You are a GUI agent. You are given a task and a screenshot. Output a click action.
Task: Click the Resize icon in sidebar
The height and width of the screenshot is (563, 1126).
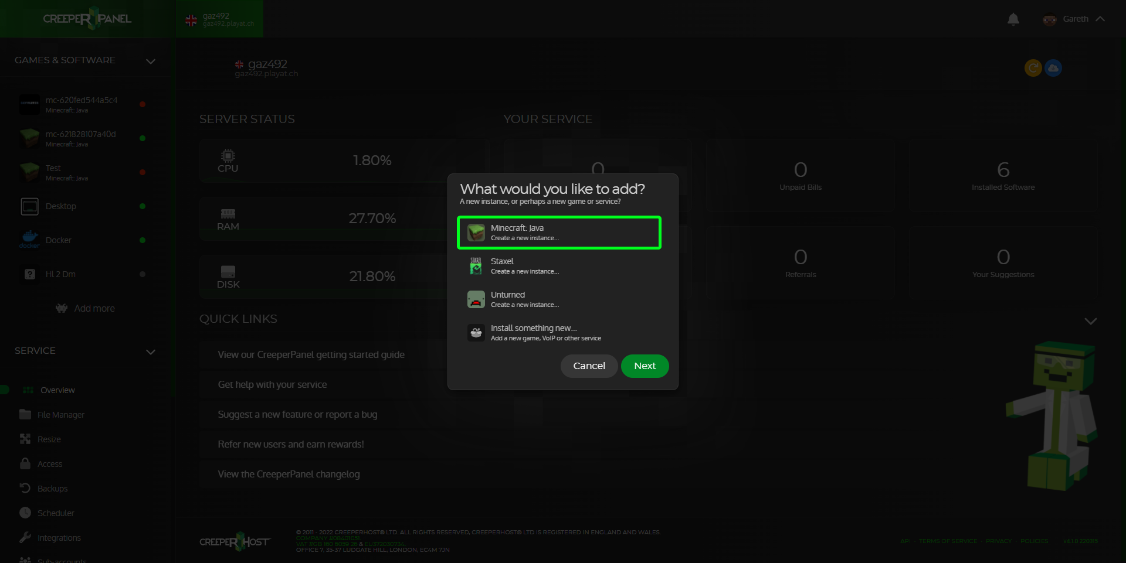click(x=25, y=439)
